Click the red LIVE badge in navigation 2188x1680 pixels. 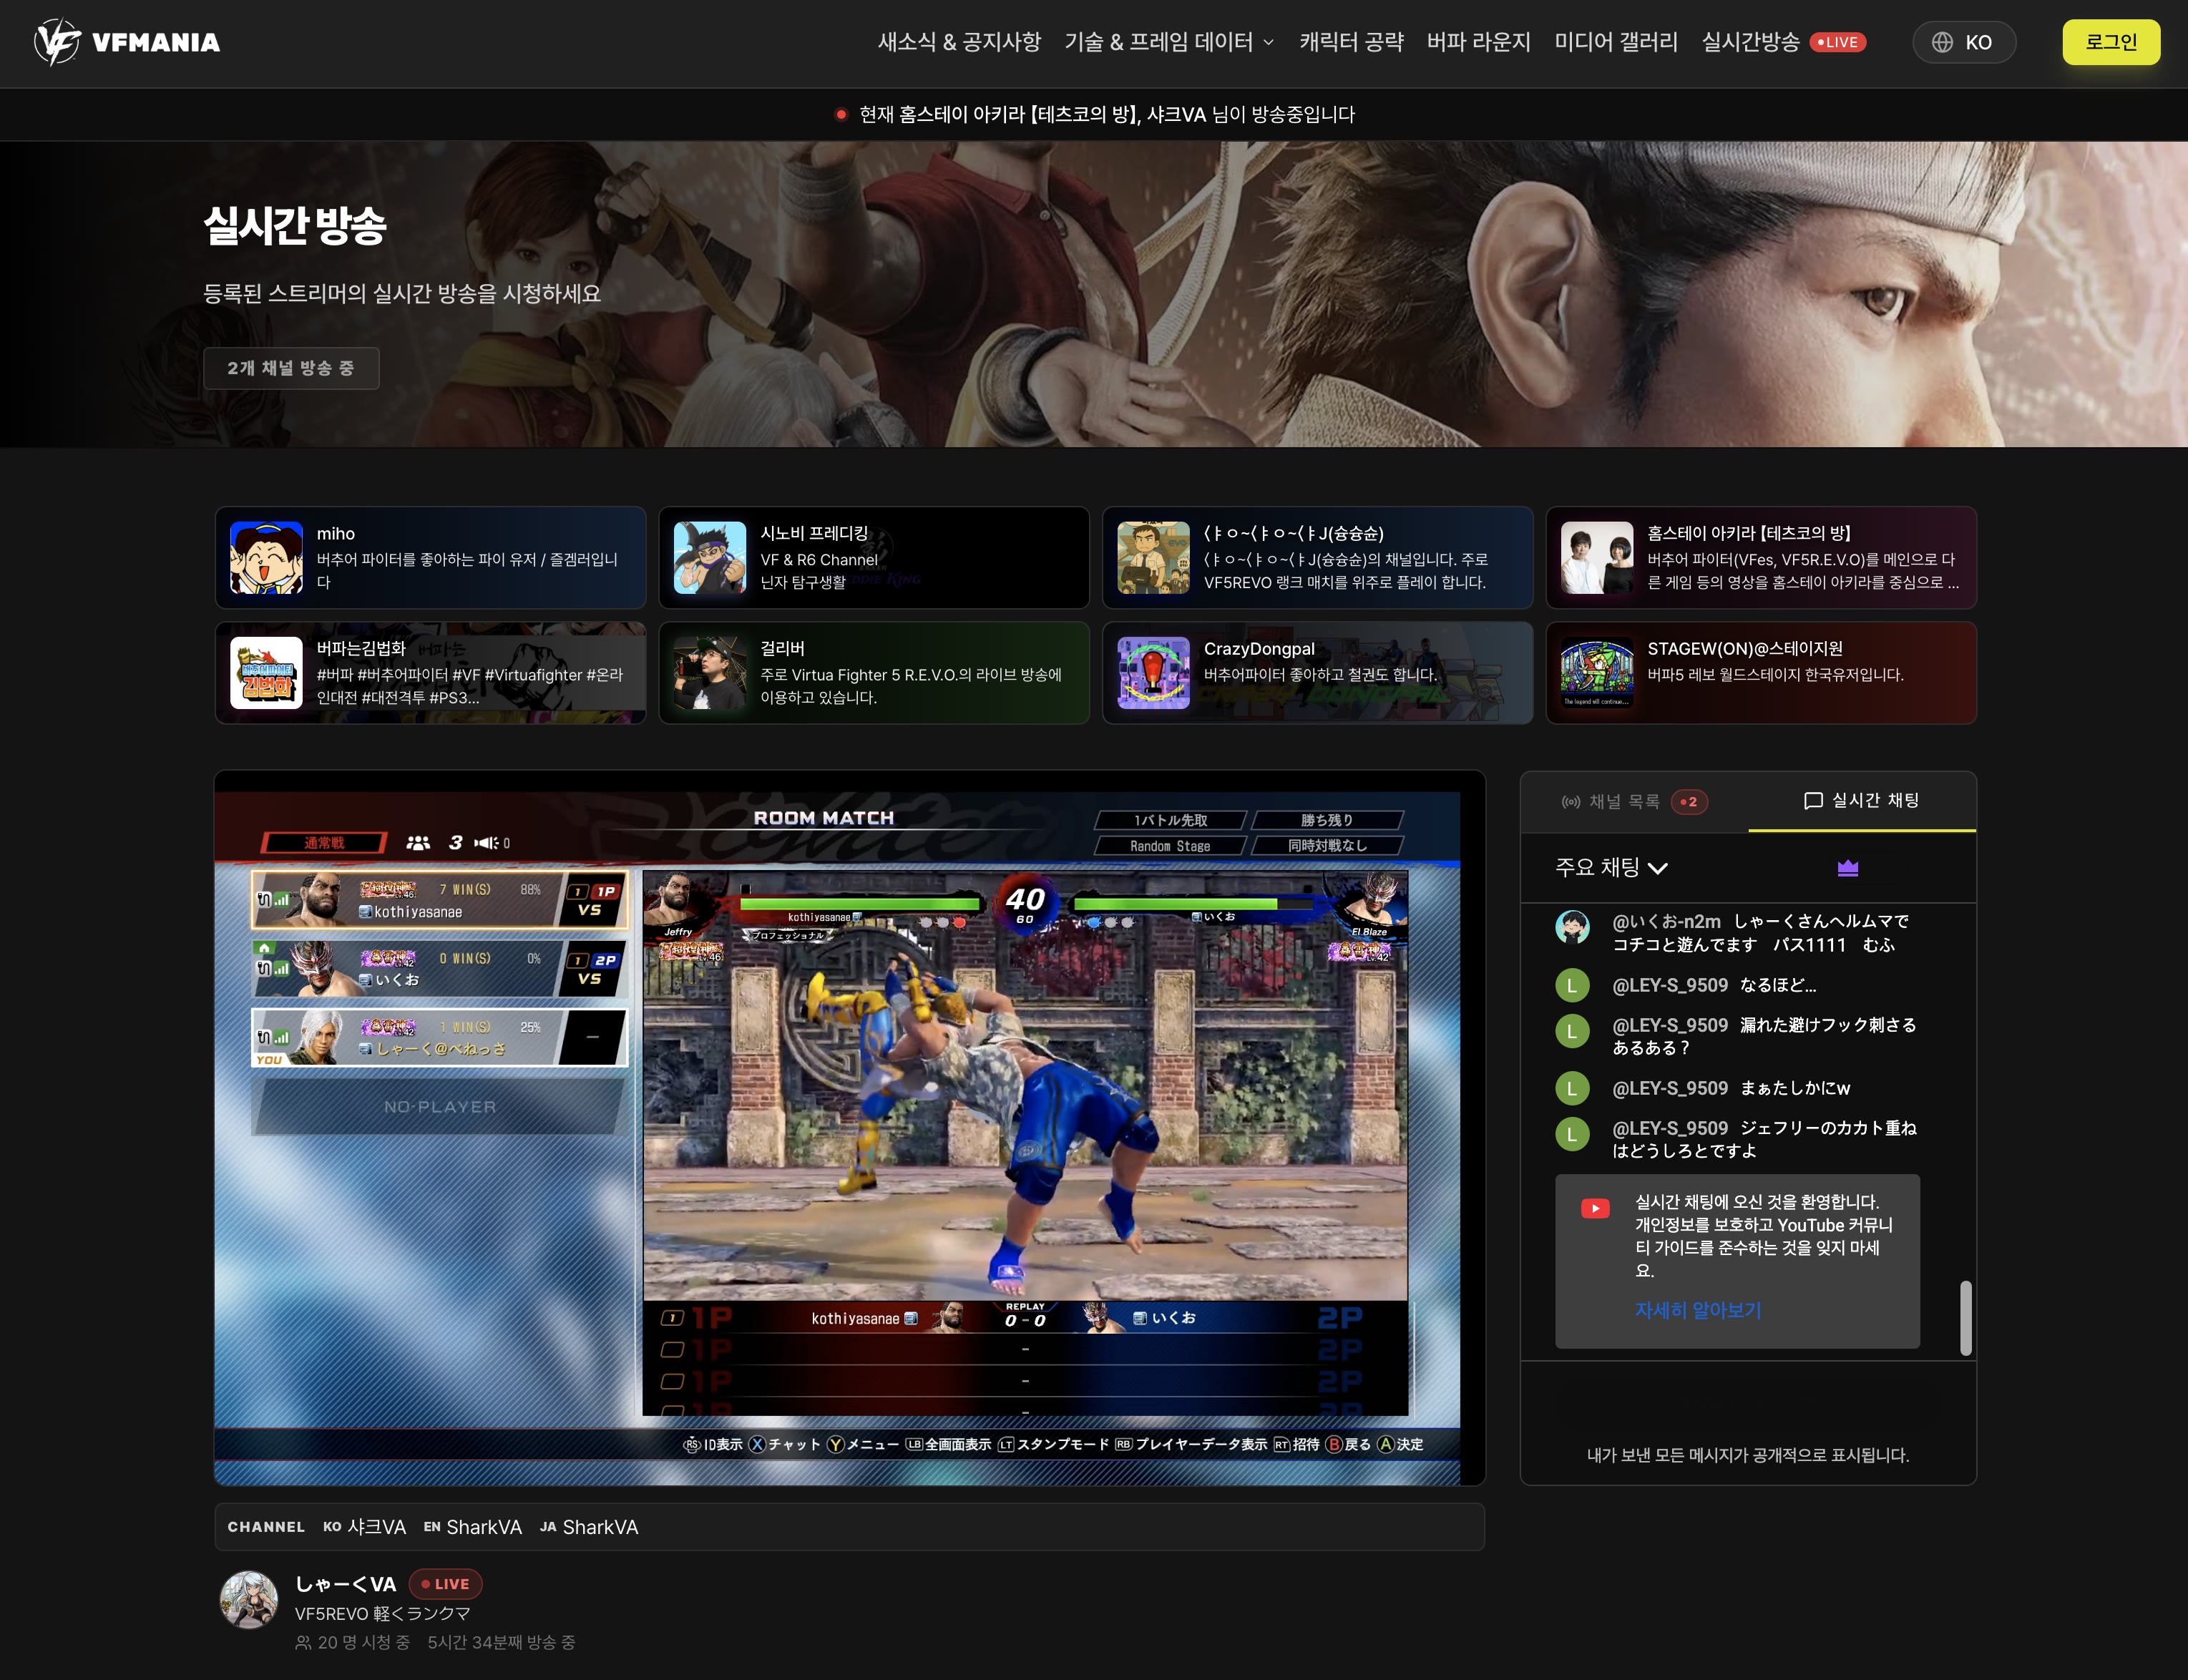[x=1838, y=42]
